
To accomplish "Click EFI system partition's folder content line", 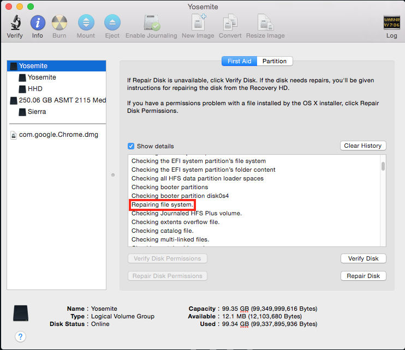I will (203, 170).
